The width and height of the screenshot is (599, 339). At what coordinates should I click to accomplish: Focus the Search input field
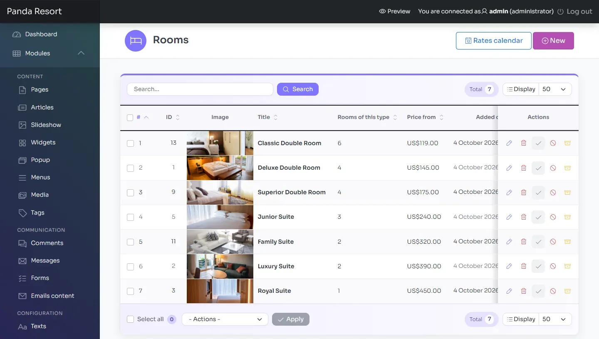[200, 89]
